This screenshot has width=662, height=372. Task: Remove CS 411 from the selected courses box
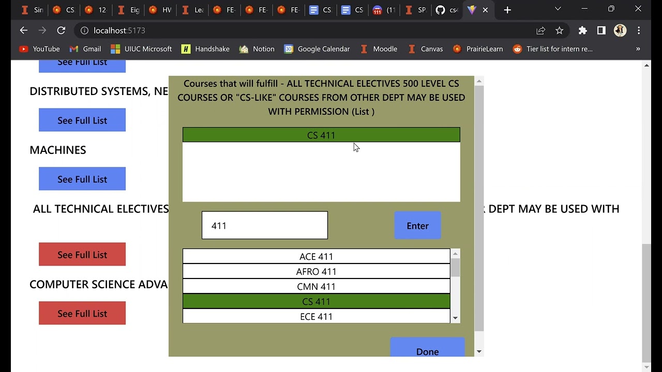point(321,135)
